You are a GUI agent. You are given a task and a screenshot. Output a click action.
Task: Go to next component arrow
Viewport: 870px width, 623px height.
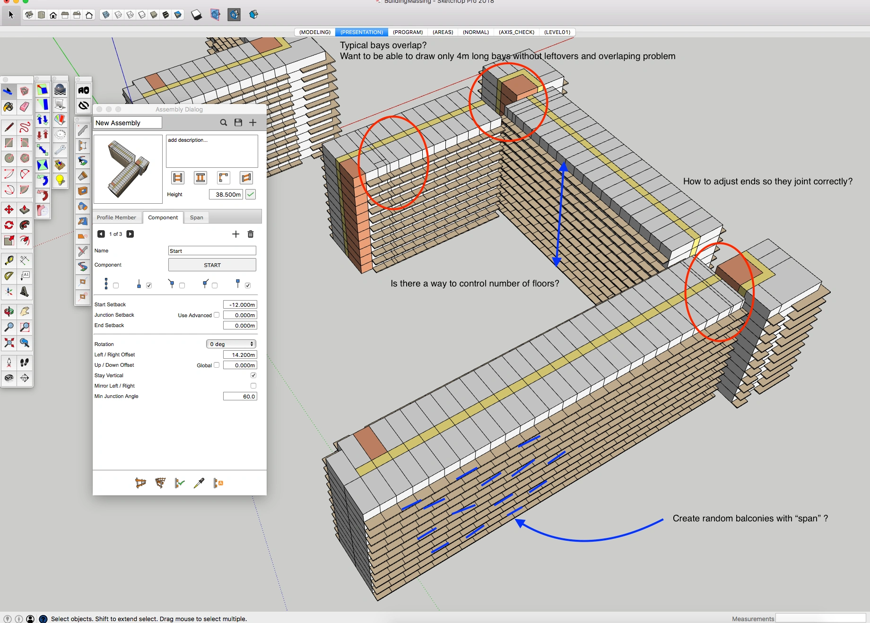[130, 234]
